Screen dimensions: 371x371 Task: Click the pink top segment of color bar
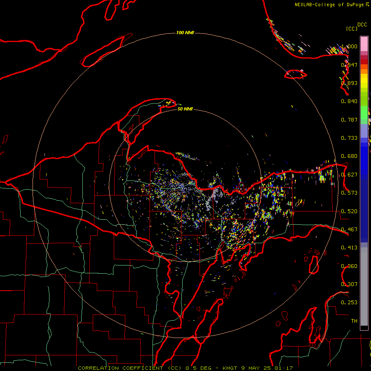tap(364, 44)
